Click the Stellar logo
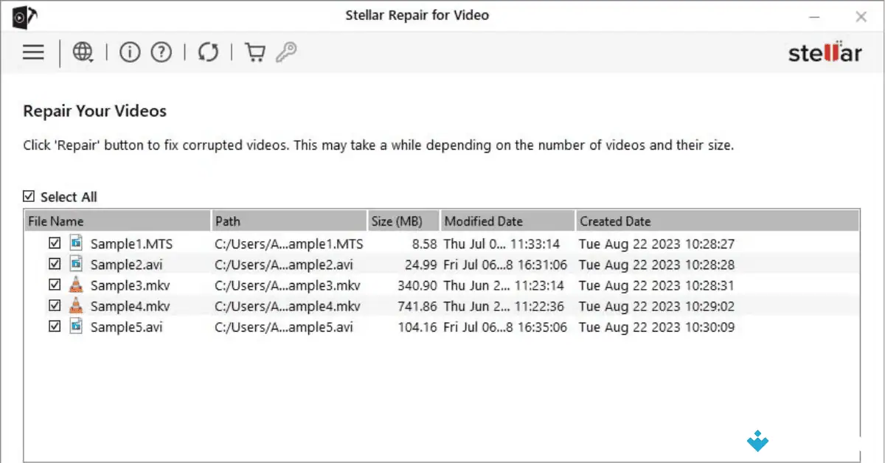The height and width of the screenshot is (463, 885). click(x=825, y=52)
